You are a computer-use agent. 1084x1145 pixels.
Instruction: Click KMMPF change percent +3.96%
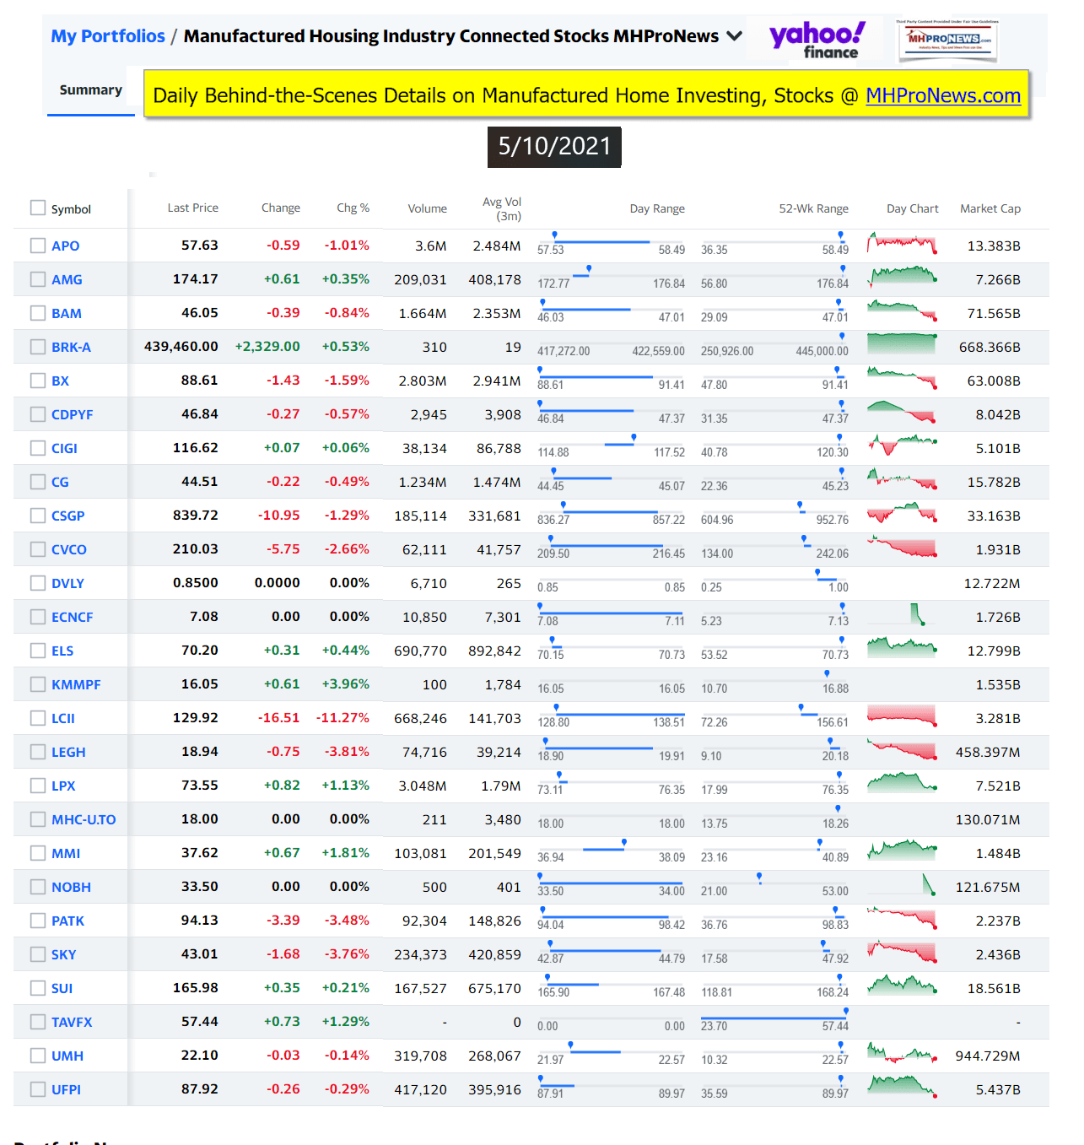(346, 684)
